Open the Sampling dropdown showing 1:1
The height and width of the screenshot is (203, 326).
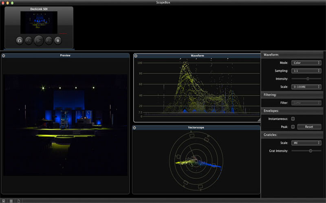click(x=306, y=71)
